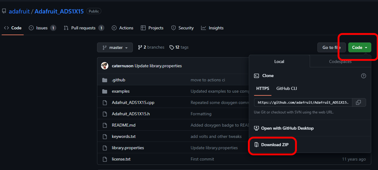
Task: Click Open with GitHub Desktop
Action: point(284,128)
